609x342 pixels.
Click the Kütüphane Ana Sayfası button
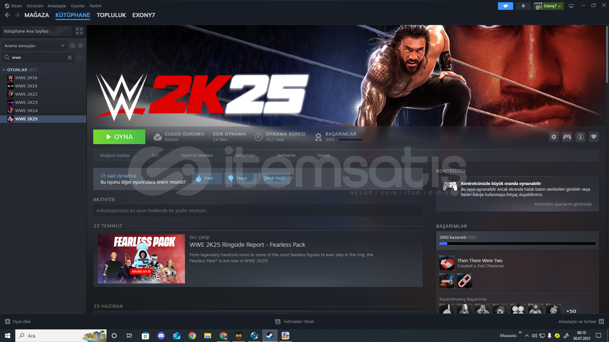click(x=37, y=31)
